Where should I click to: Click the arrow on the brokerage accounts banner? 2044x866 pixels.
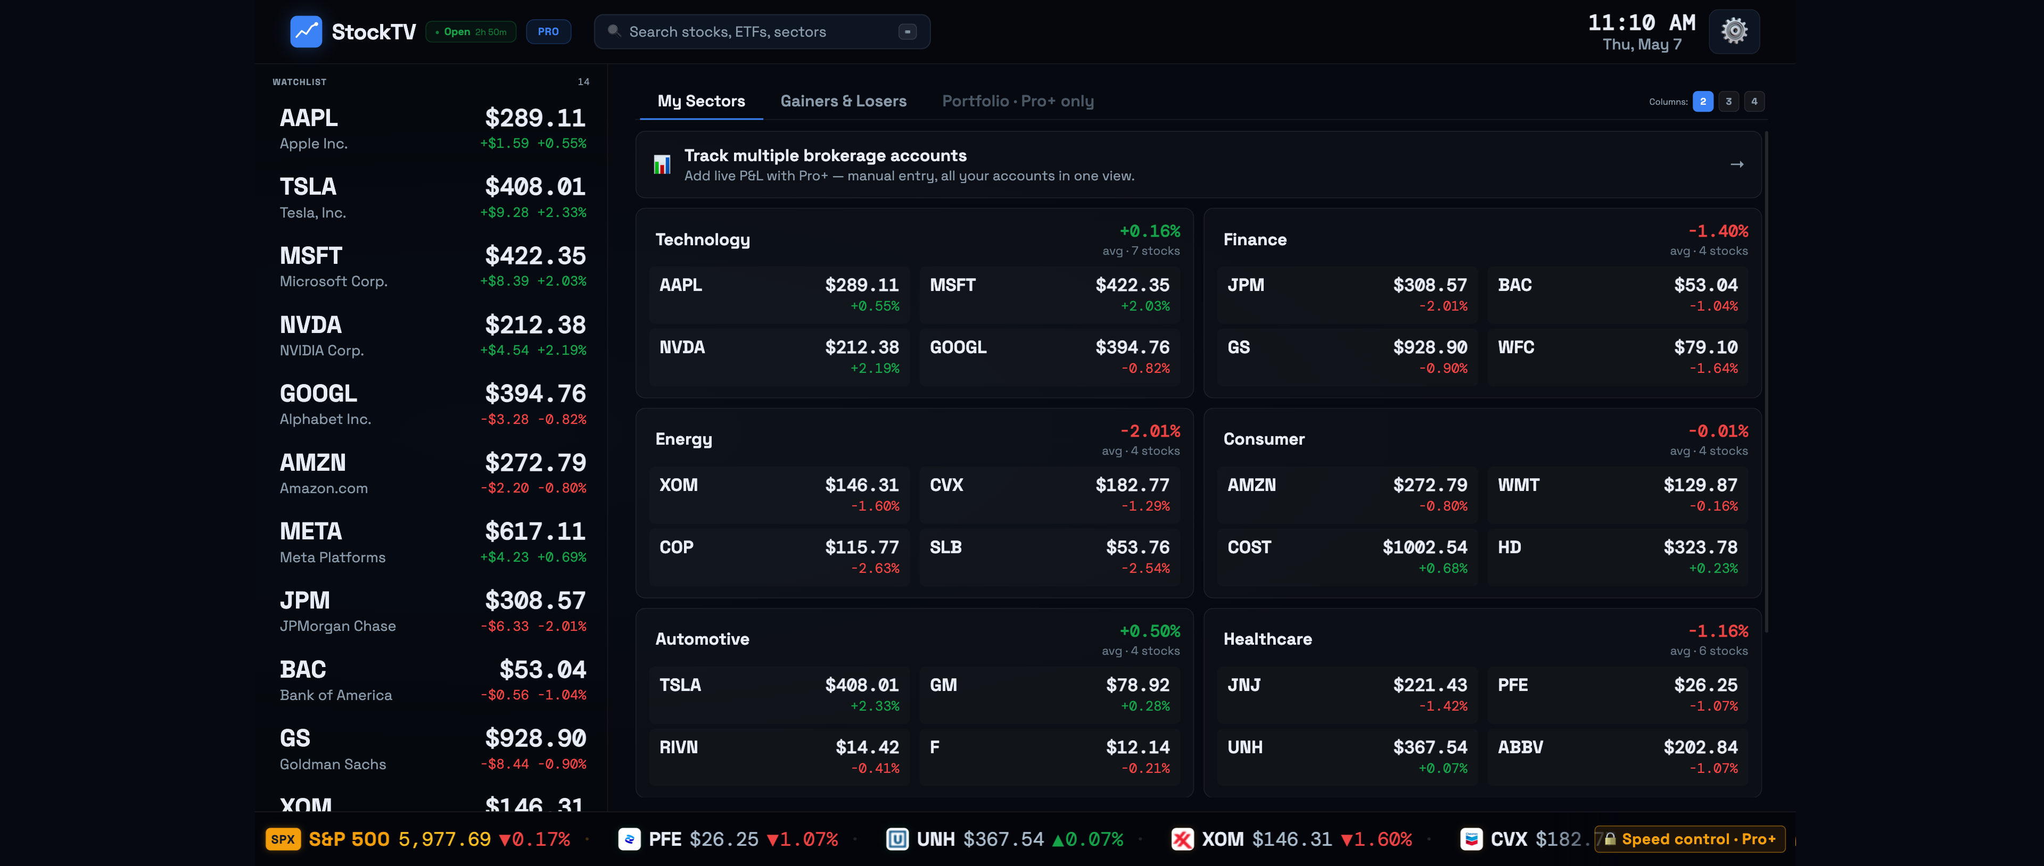coord(1736,164)
